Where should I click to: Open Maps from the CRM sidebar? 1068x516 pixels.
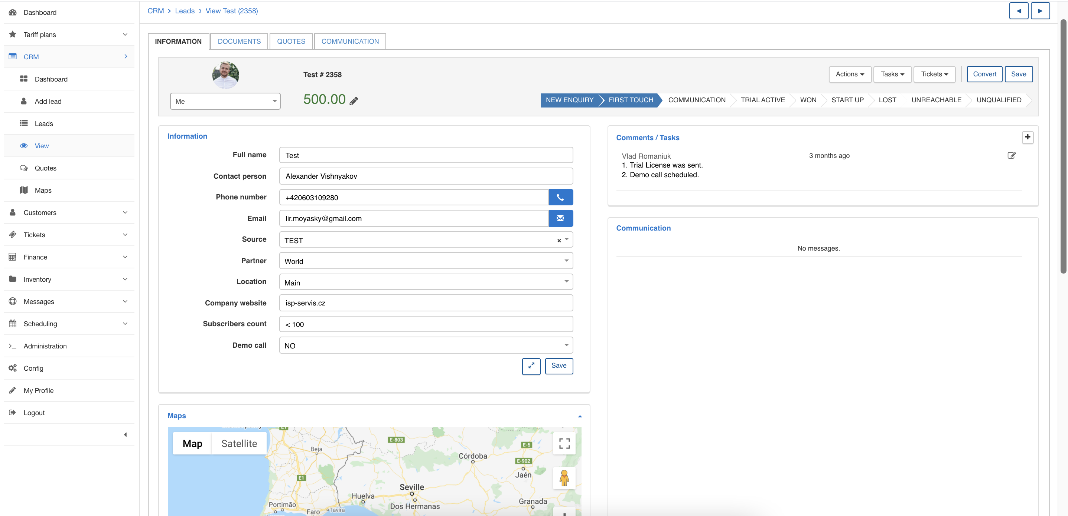(43, 190)
